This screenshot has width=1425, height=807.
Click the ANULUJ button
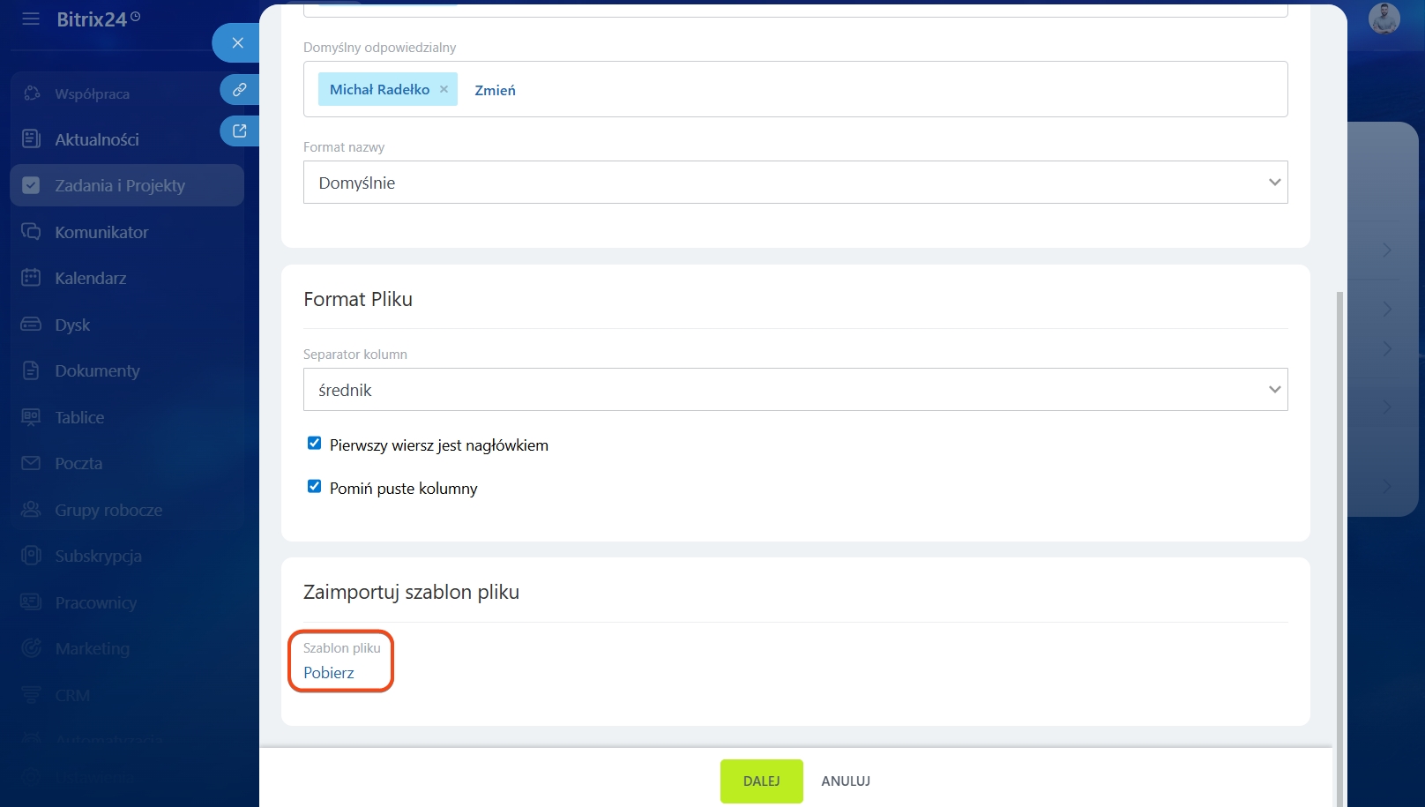click(846, 781)
